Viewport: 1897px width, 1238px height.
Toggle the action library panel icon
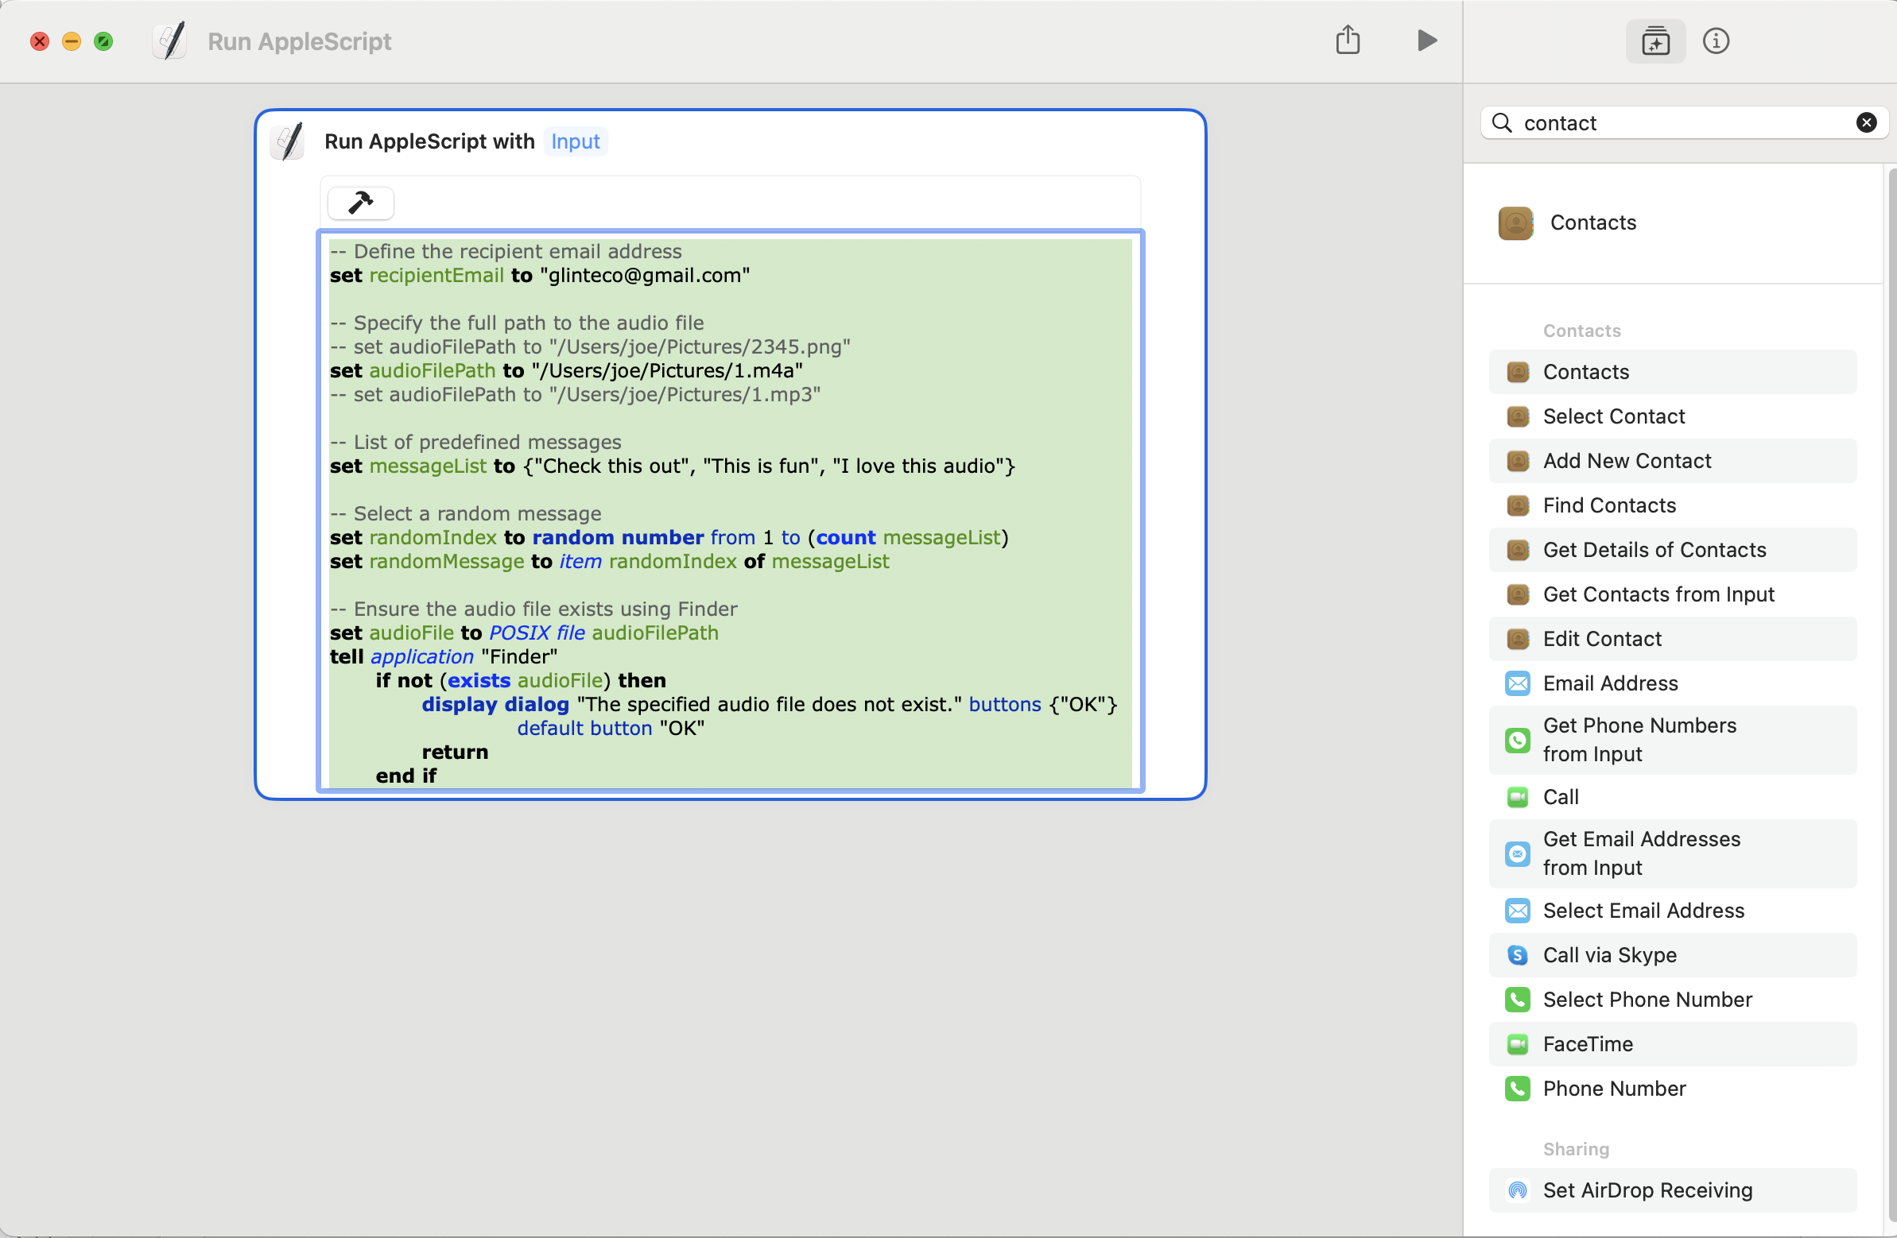click(1655, 41)
